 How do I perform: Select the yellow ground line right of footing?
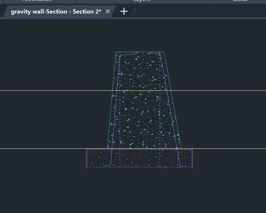tap(229, 148)
